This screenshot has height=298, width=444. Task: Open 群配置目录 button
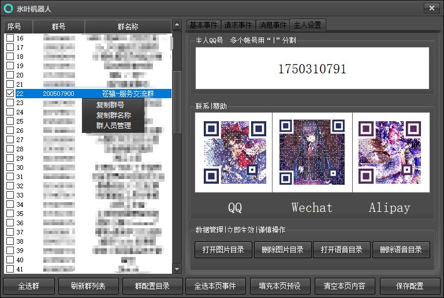point(152,286)
